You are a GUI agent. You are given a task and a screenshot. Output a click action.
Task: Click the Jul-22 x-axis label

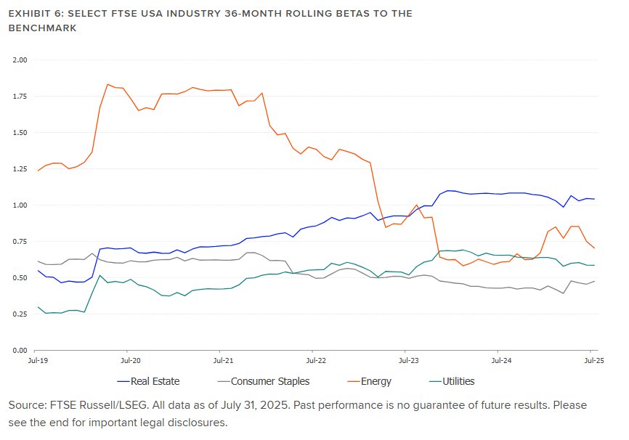(x=315, y=359)
